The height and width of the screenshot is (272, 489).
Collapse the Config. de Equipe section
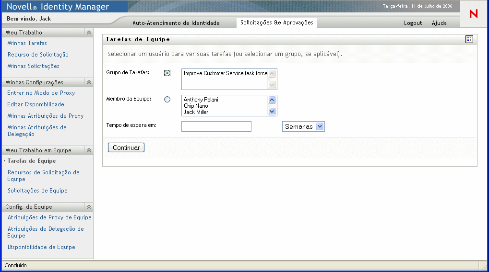coord(89,207)
